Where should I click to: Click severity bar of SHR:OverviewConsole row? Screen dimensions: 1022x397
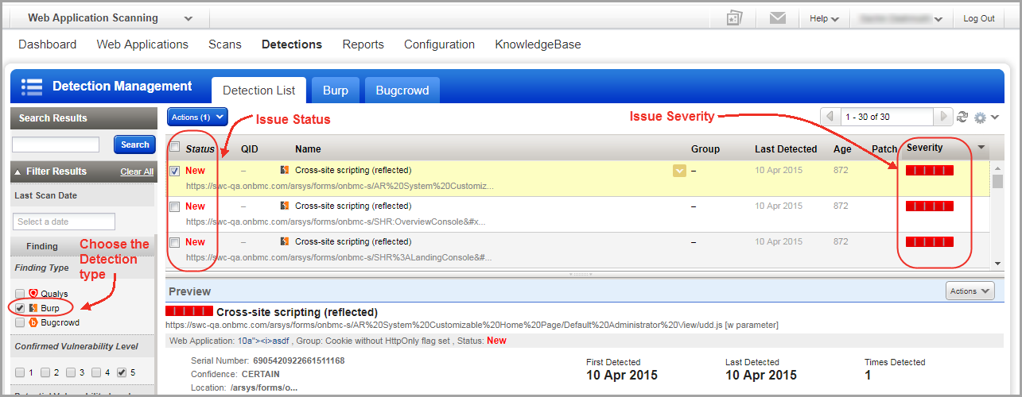[x=929, y=206]
